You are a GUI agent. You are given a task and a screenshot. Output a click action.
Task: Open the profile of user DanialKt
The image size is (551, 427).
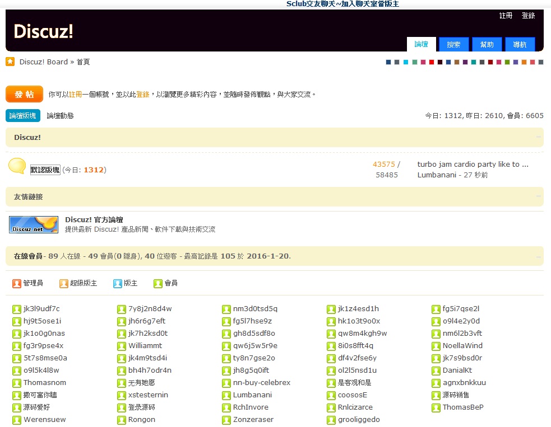coord(457,370)
